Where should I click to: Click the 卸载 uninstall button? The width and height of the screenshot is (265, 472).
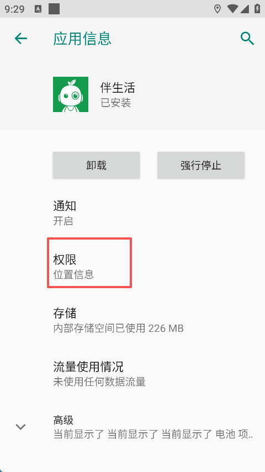[97, 165]
